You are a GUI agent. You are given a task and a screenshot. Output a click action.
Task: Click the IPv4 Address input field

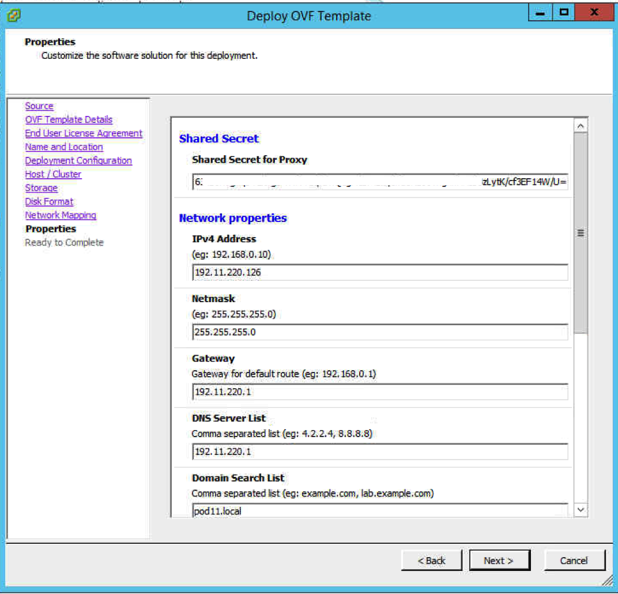coord(379,272)
